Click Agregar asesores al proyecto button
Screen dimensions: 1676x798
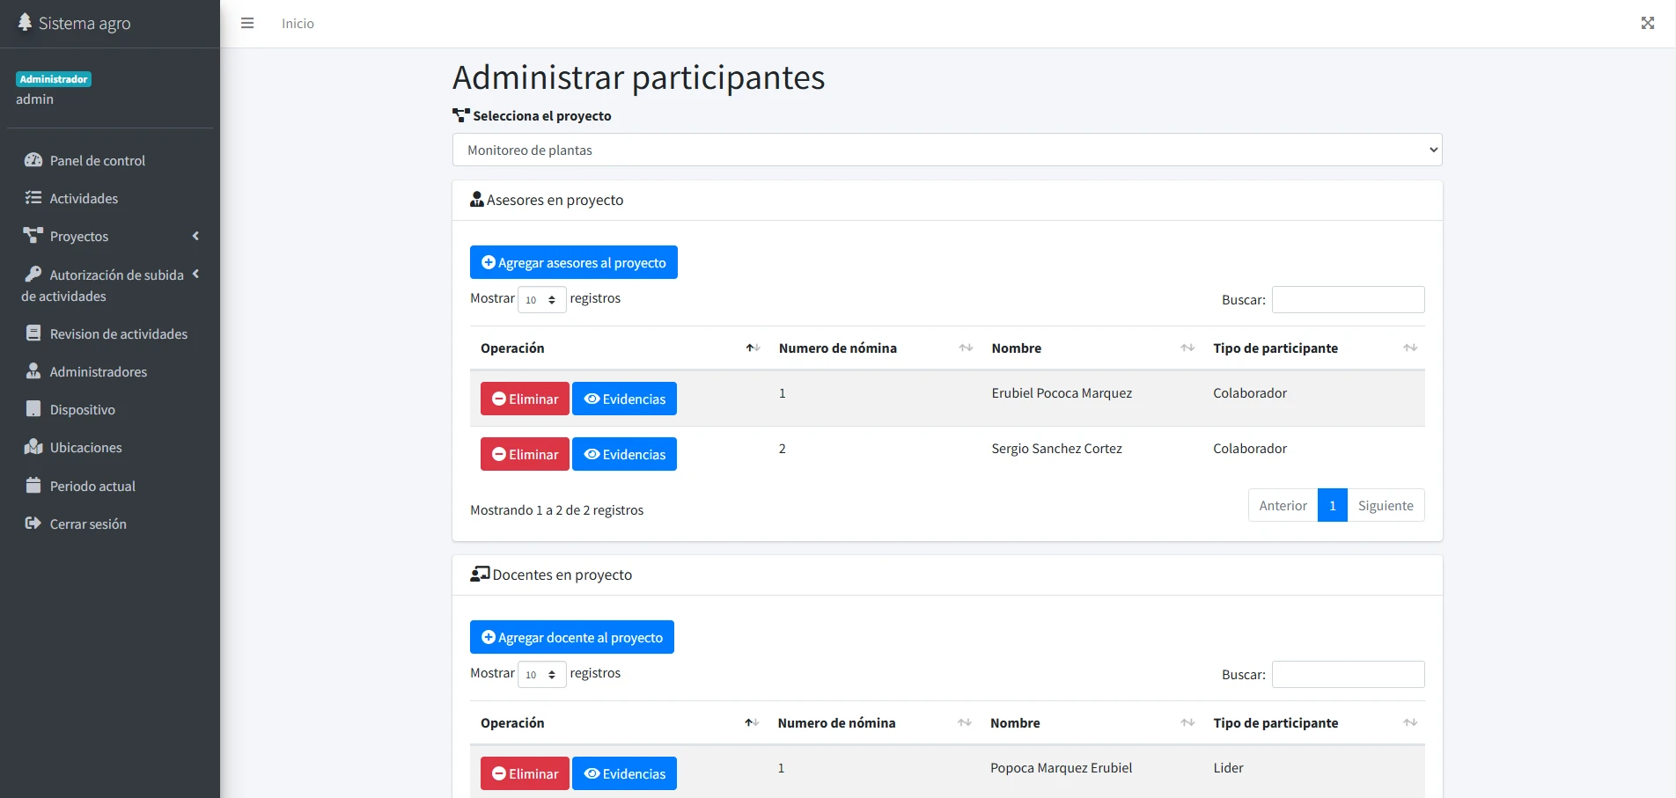pyautogui.click(x=574, y=262)
